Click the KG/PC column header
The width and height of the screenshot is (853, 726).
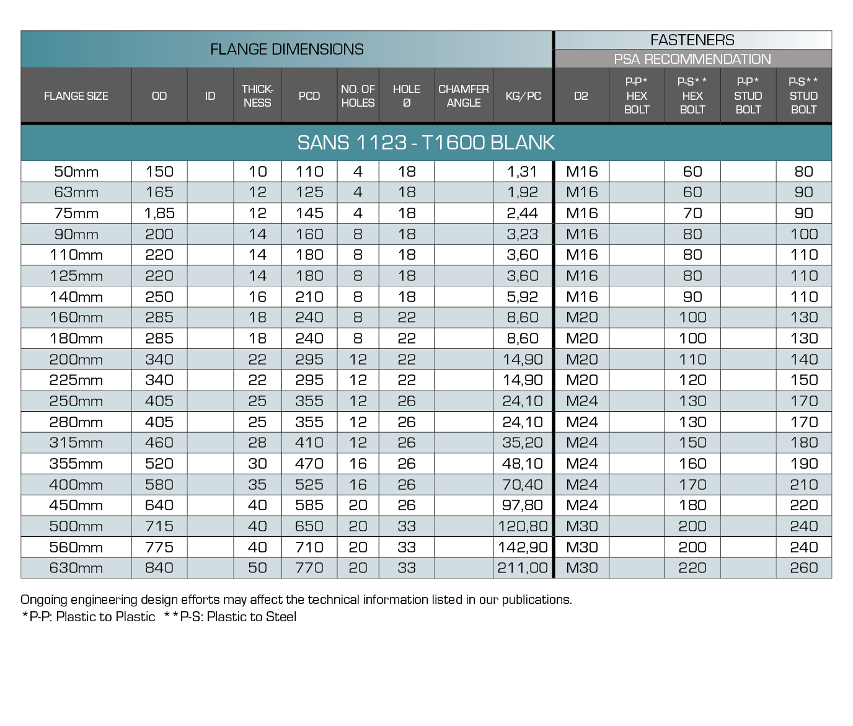pos(523,96)
